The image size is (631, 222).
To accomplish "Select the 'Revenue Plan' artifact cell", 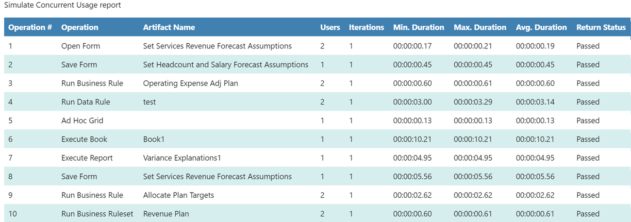I will (166, 214).
